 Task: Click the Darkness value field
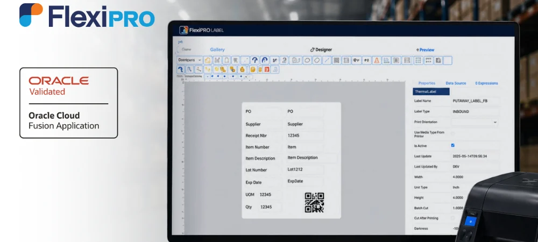coord(456,229)
